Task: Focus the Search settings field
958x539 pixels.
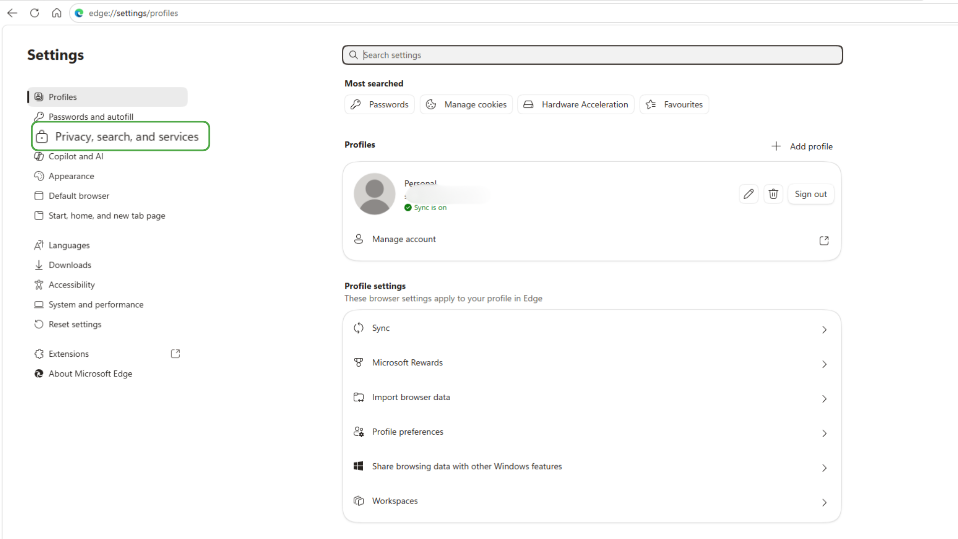Action: 592,55
